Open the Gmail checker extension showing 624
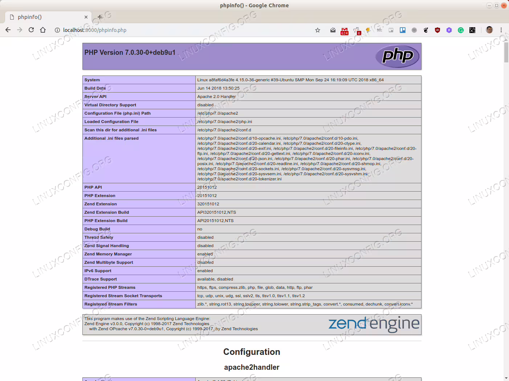This screenshot has width=509, height=381. (345, 31)
